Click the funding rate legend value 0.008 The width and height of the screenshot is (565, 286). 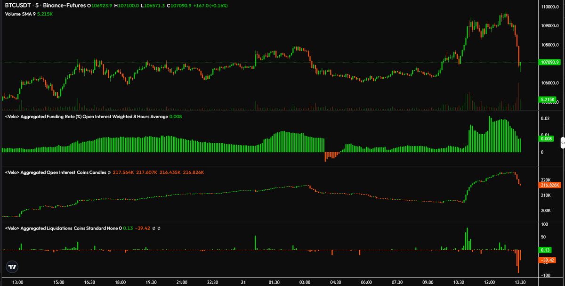[175, 116]
